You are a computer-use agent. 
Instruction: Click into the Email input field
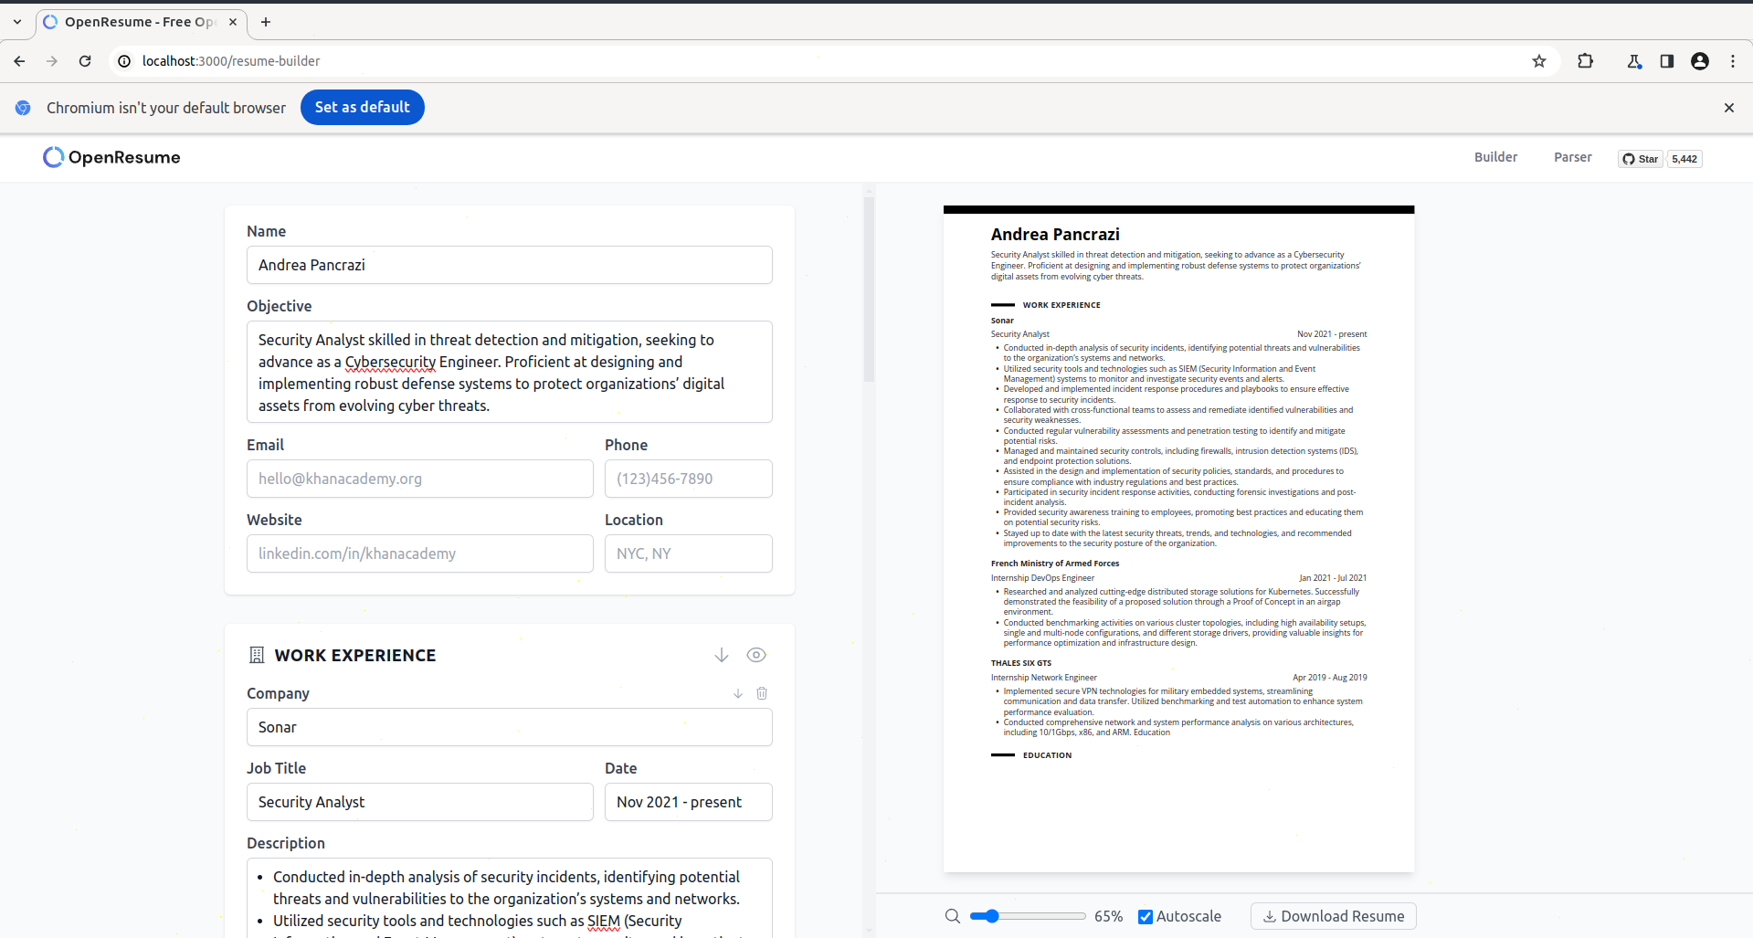point(419,479)
